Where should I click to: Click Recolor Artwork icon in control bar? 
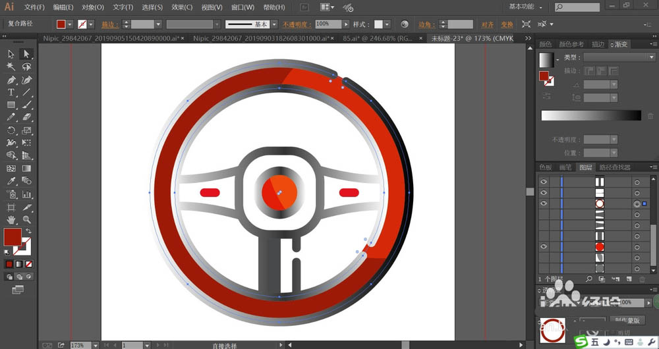coord(405,24)
